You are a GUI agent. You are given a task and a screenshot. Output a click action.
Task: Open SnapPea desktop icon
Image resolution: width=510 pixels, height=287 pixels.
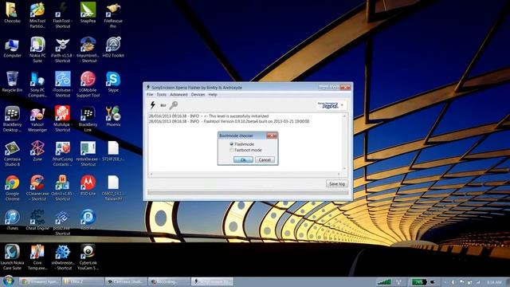(88, 13)
